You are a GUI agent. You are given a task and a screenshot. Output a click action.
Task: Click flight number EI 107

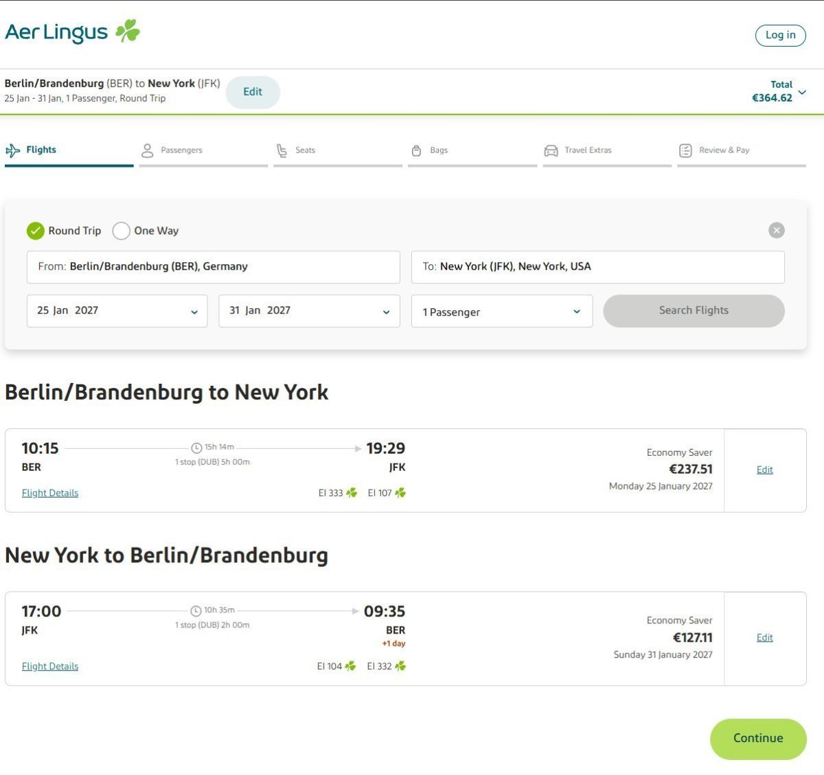(x=380, y=493)
